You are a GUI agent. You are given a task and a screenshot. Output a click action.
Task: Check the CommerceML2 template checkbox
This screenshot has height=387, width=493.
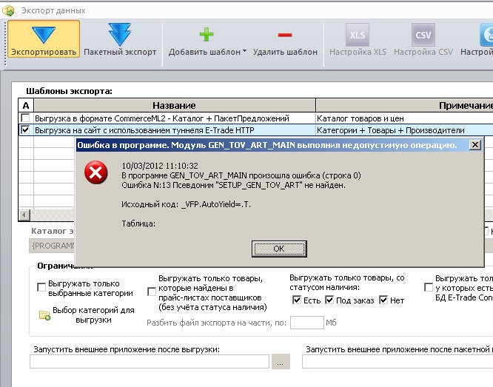(25, 118)
